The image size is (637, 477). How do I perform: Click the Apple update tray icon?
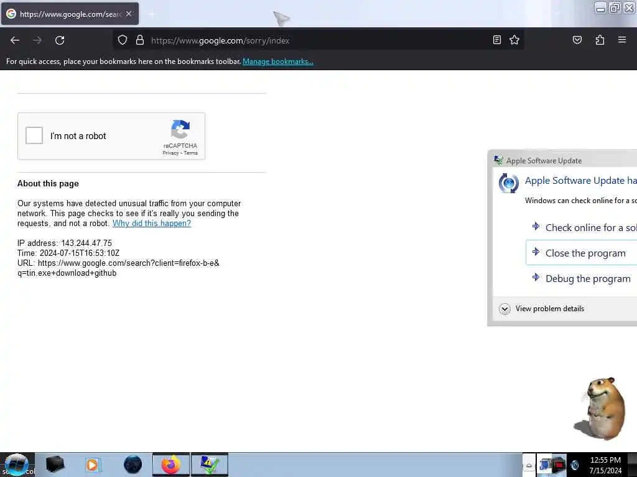pyautogui.click(x=574, y=465)
